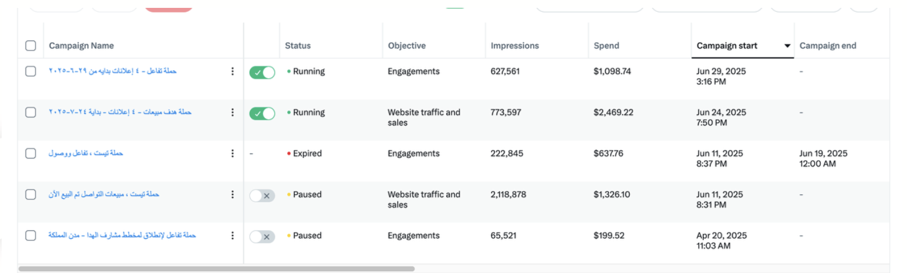Open the campaign link with $1,326.10 spend
This screenshot has width=907, height=273.
point(104,194)
